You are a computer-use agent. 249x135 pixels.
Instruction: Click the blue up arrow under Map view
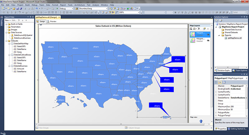pos(201,121)
